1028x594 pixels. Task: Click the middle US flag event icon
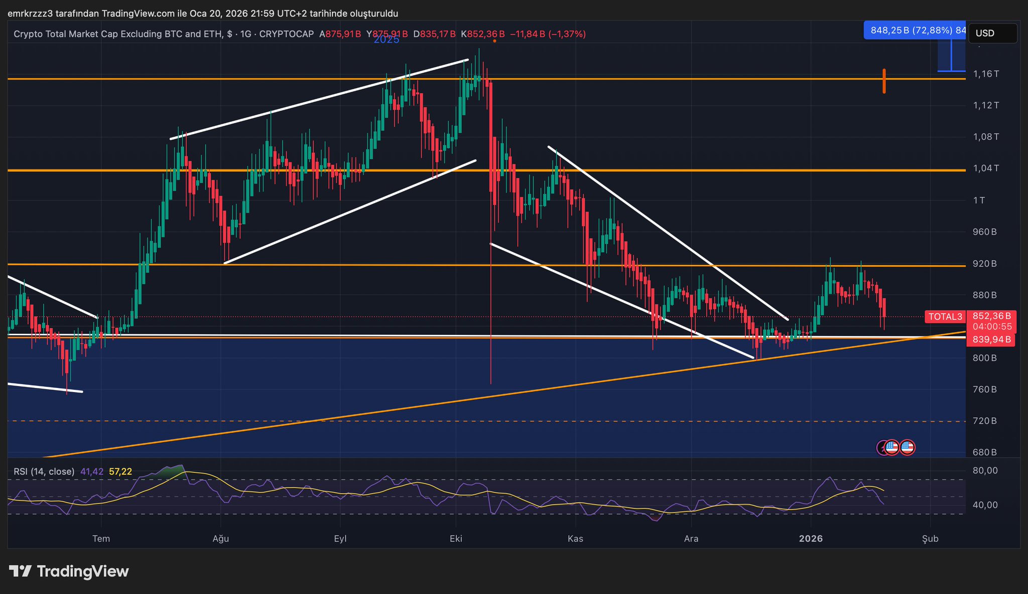point(892,447)
